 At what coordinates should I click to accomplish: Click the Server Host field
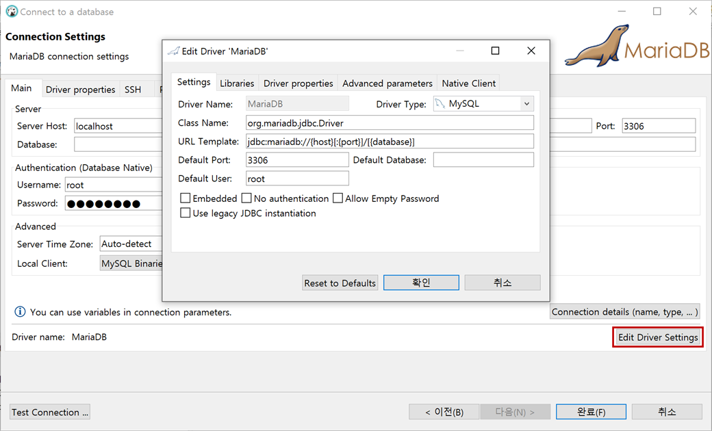pos(118,126)
